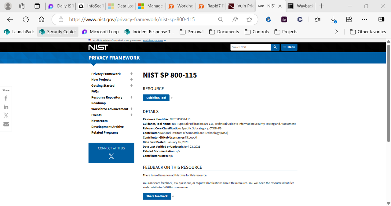Expand the Workforce Advancement sidebar section
Viewport: 391px width, 206px height.
coord(131,109)
